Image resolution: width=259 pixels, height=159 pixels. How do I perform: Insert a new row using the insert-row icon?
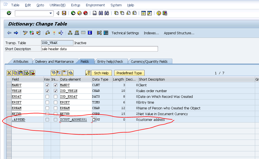26,73
